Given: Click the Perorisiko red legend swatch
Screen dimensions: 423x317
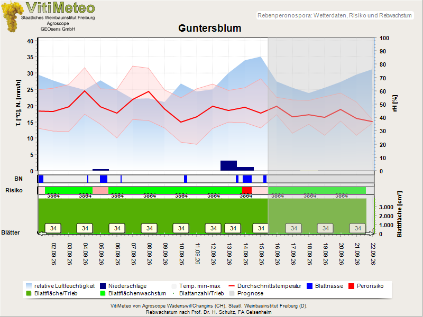Looking at the screenshot, I should 351,286.
